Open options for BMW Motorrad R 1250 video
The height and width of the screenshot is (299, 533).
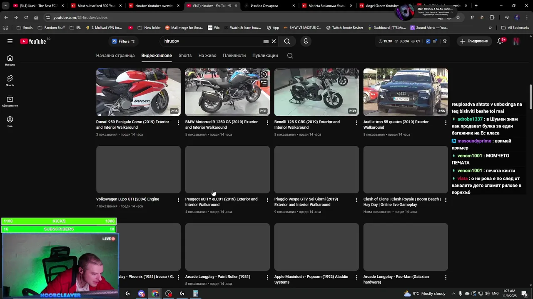click(x=267, y=123)
